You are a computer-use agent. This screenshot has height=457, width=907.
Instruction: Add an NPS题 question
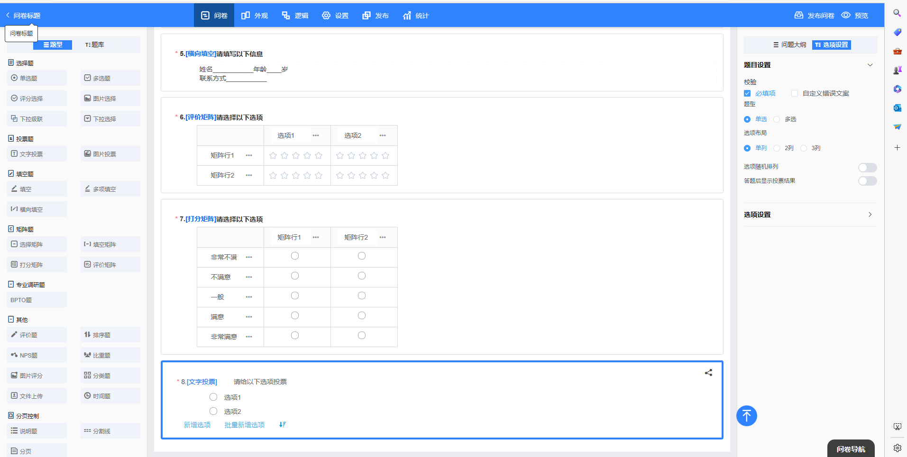tap(37, 355)
